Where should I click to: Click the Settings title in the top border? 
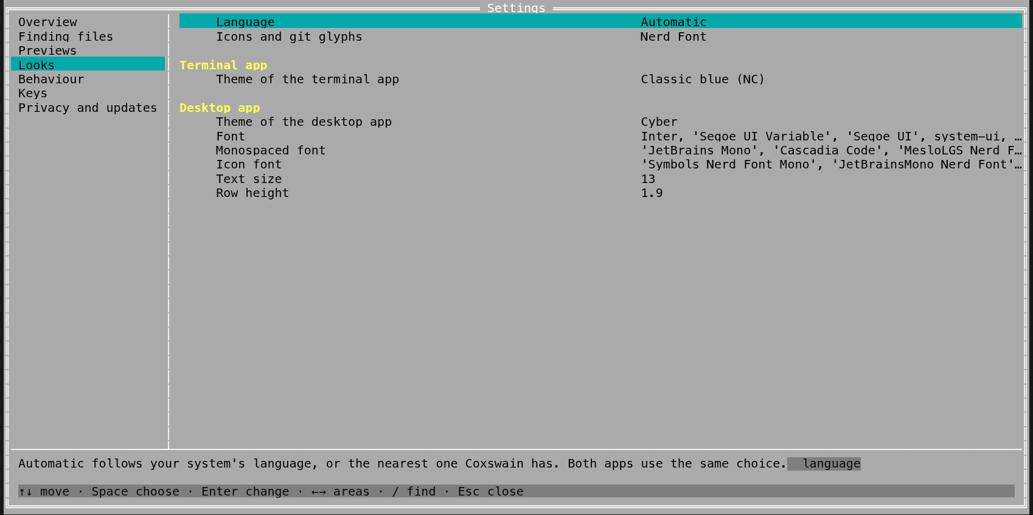(x=516, y=8)
